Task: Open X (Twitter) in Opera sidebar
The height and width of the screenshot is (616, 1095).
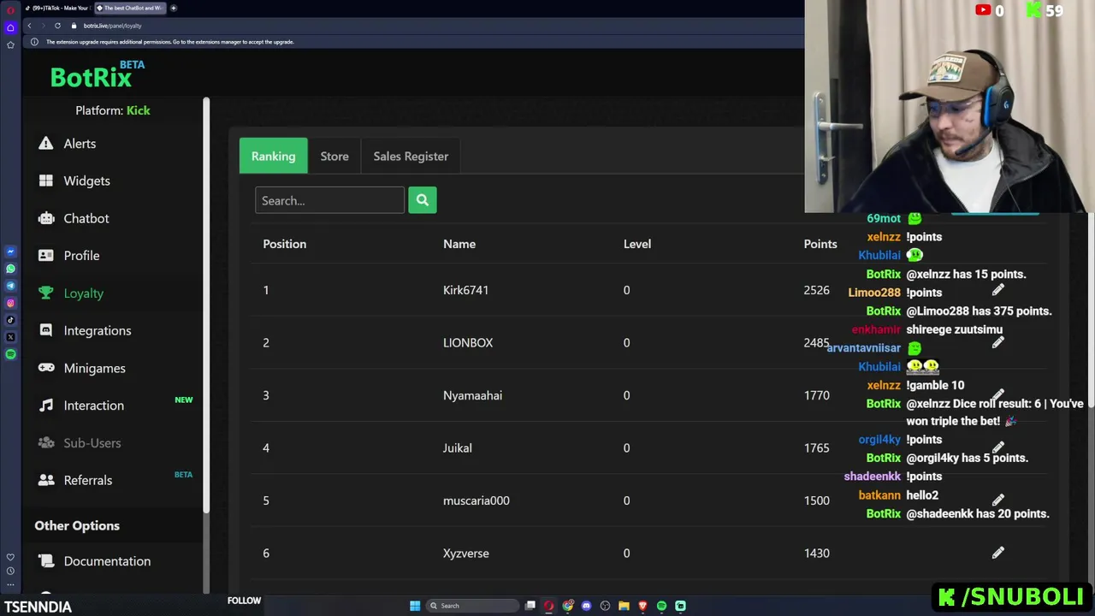Action: [x=10, y=337]
